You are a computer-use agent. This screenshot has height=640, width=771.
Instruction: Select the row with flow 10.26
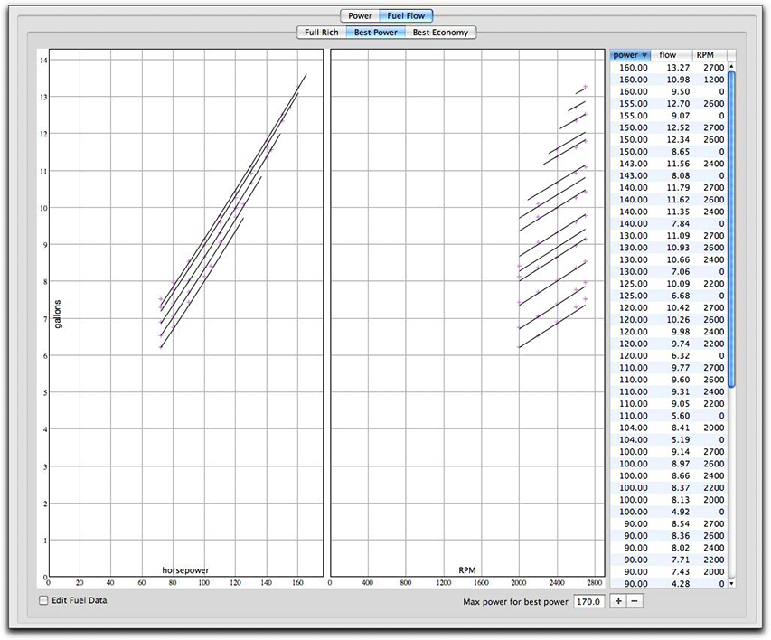tap(669, 320)
